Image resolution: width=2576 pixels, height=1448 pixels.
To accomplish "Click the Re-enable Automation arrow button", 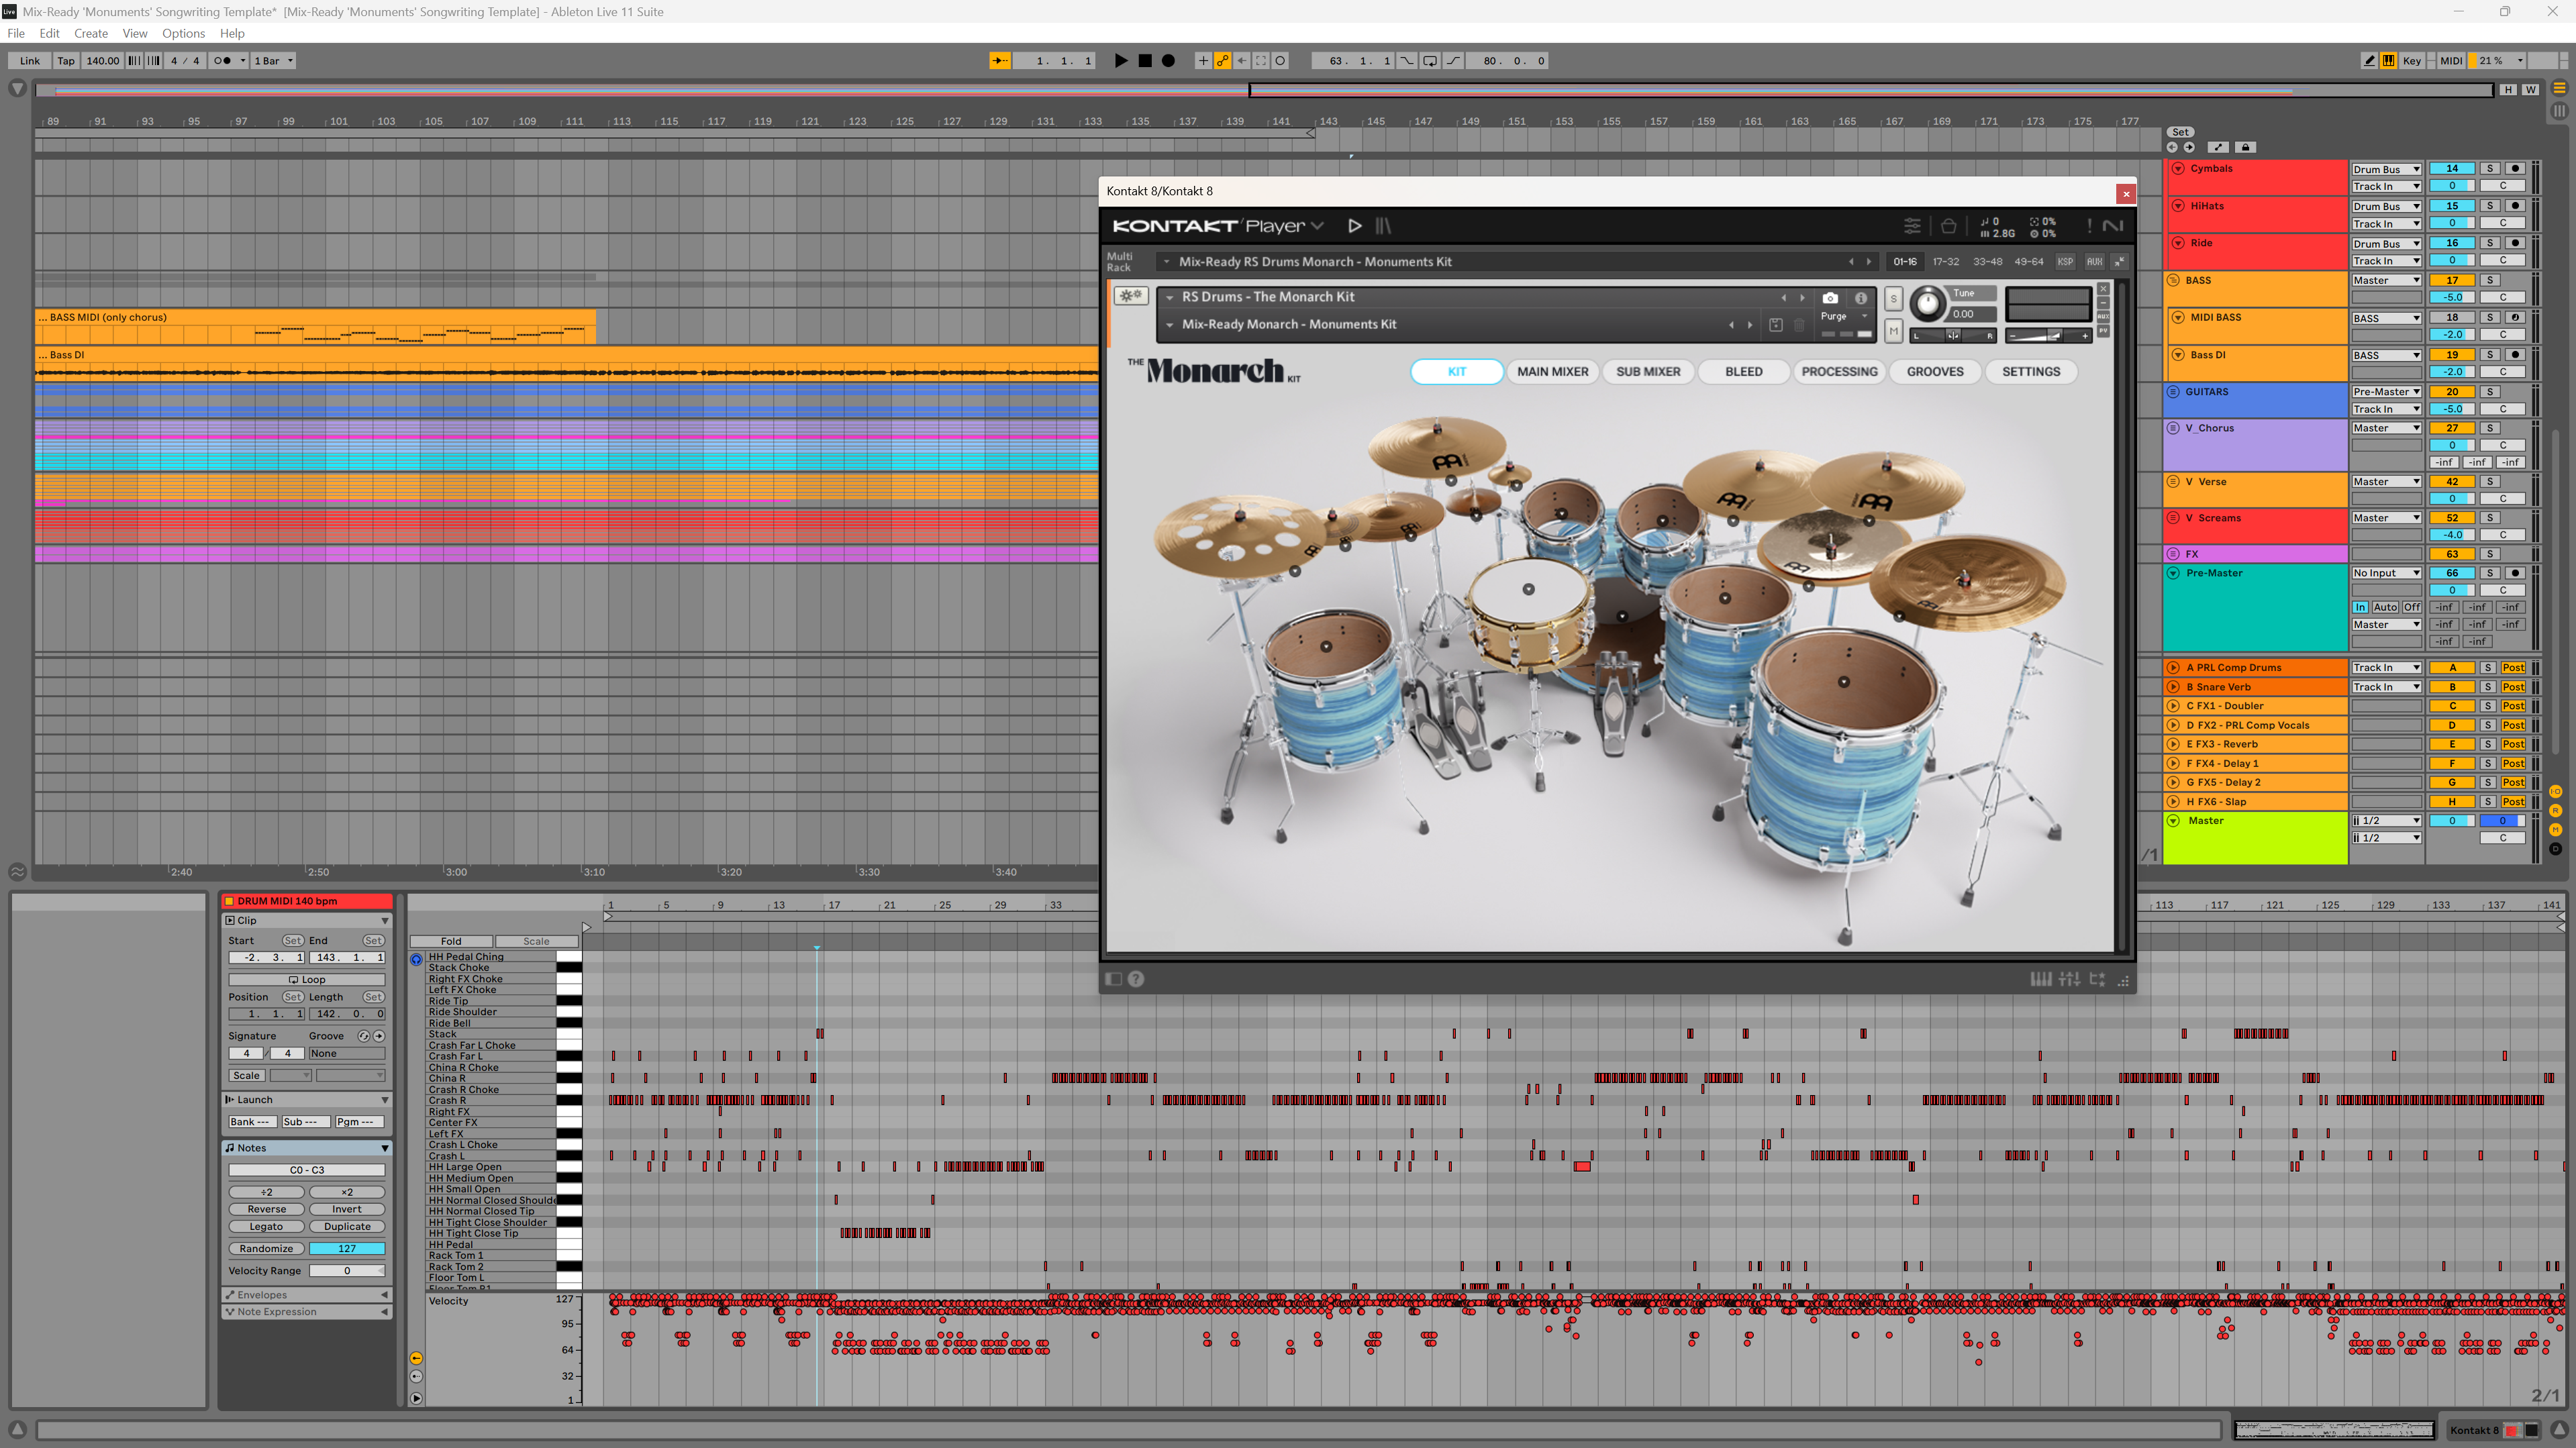I will point(1241,60).
